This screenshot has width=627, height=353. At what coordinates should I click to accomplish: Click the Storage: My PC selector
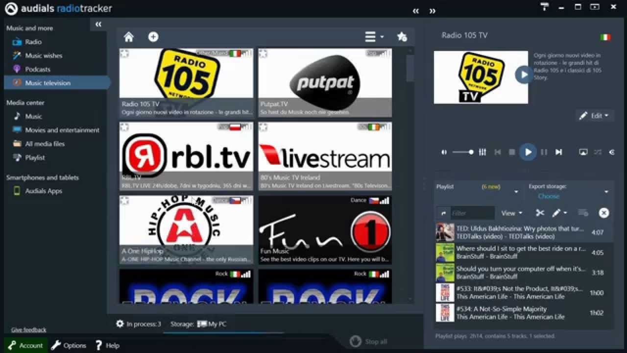(198, 324)
